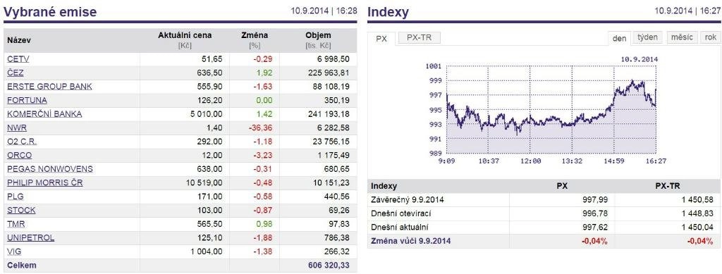Open PEGAS NONWOVENS stock details
The width and height of the screenshot is (722, 274).
pos(50,169)
